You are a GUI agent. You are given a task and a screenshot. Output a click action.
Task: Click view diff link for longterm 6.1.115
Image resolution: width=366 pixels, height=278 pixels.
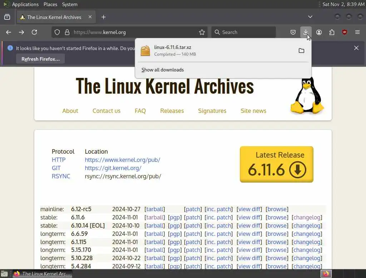coord(249,242)
